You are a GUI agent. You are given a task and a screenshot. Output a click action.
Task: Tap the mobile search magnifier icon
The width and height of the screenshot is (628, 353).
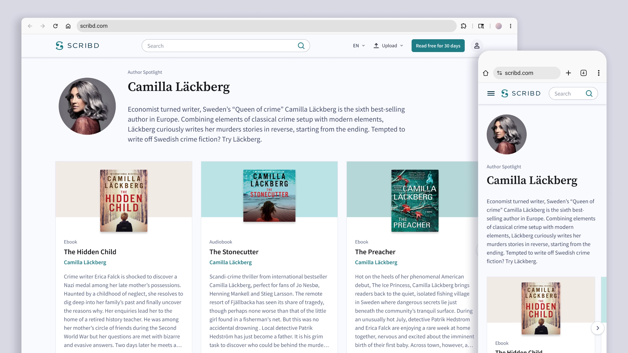[589, 94]
